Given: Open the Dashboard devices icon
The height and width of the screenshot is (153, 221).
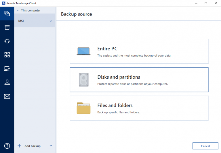Looking at the screenshot, I should 7,69.
